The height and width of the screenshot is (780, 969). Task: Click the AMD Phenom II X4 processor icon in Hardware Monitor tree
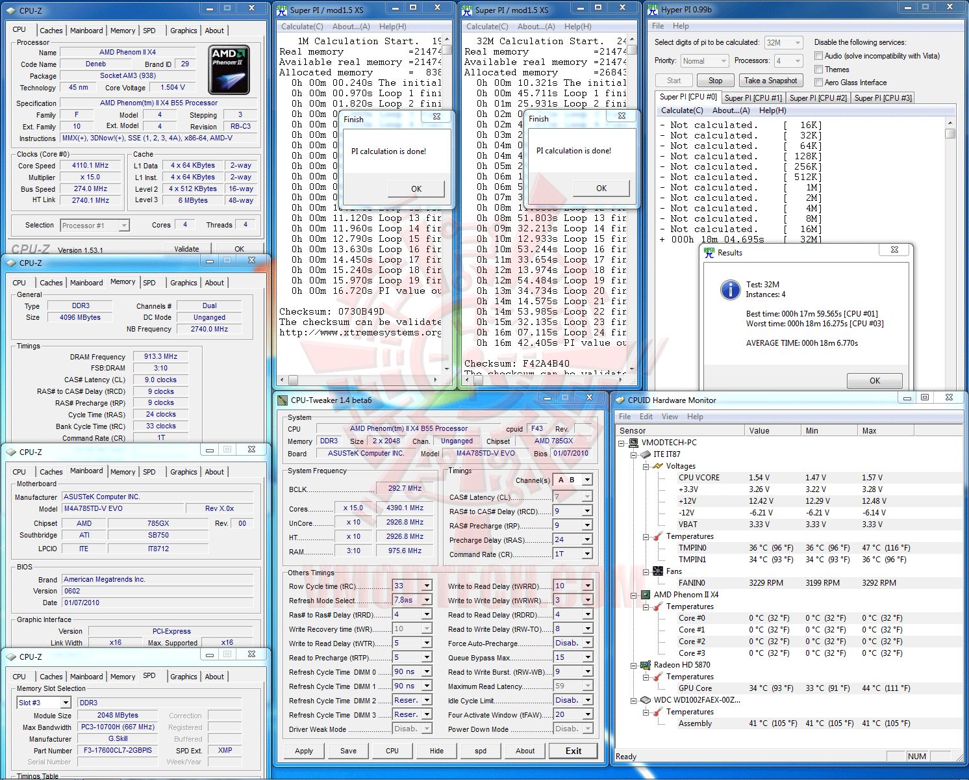click(646, 595)
